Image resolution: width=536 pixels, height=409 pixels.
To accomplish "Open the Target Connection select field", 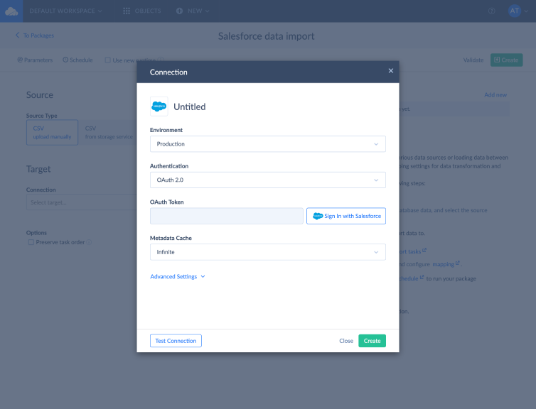I will point(81,202).
